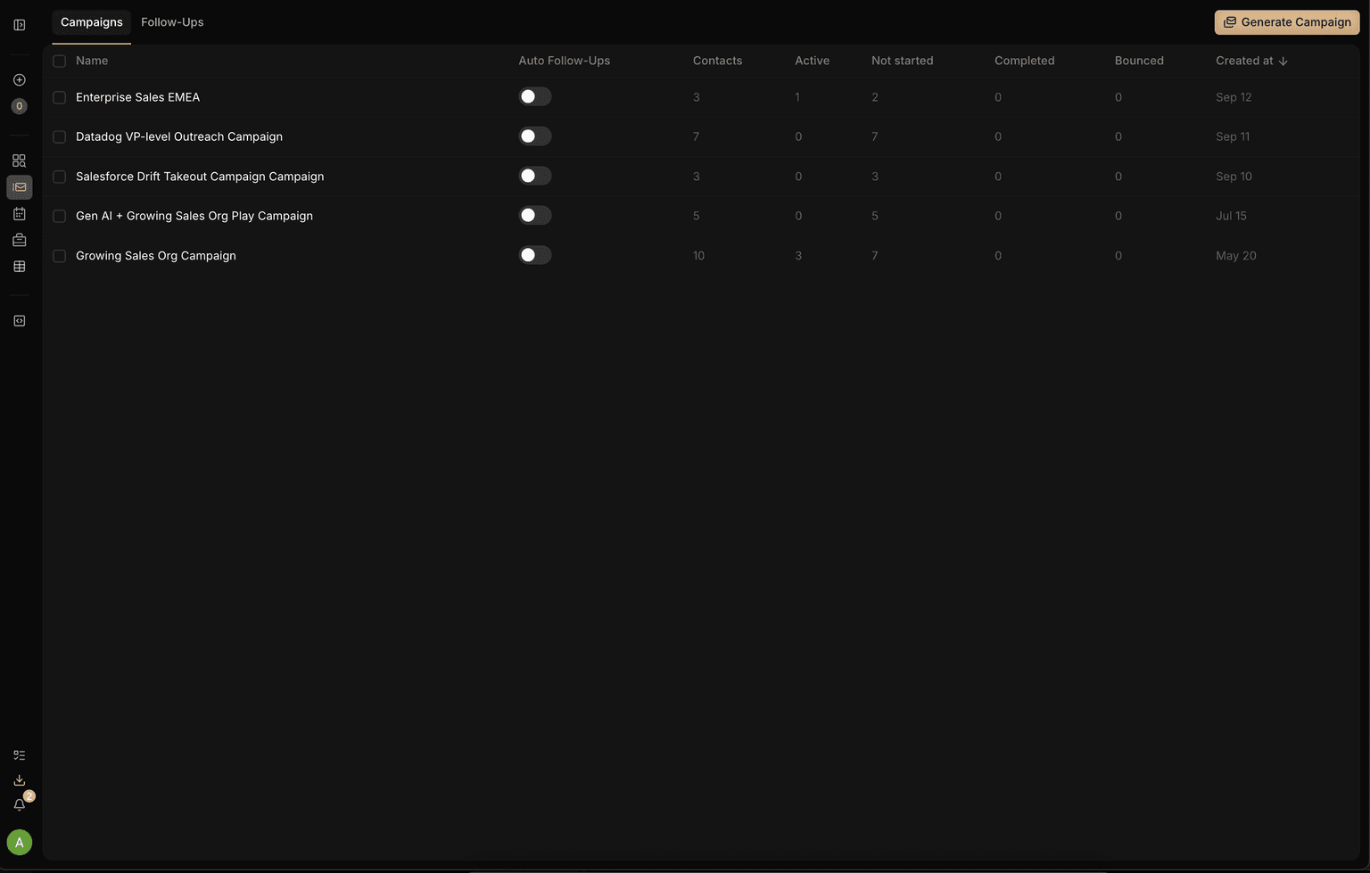Toggle the Created at sort direction arrow

coord(1283,61)
